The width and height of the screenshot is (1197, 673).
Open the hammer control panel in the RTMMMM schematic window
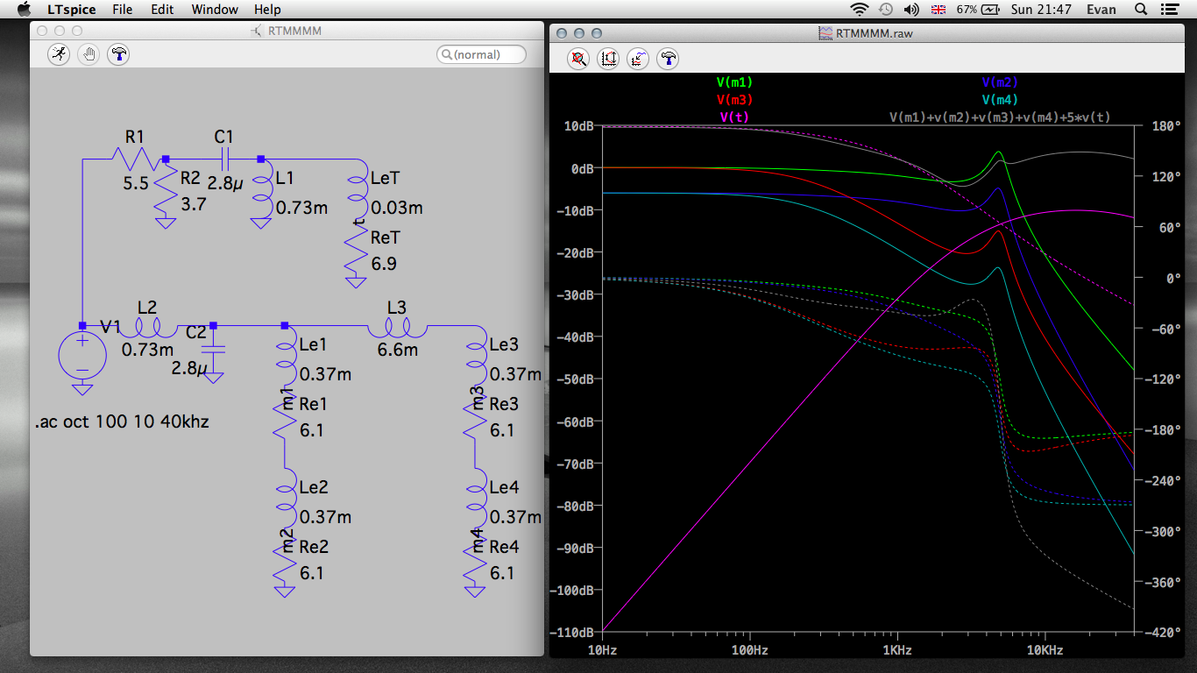[118, 54]
